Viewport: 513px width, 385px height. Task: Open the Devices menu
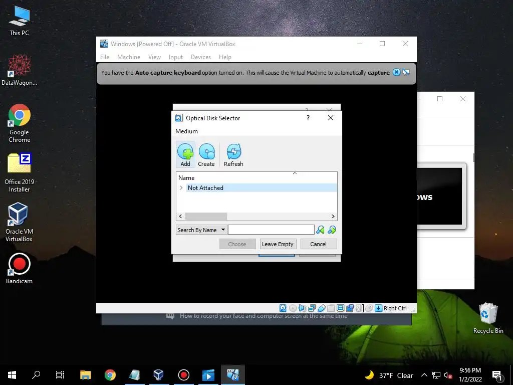pos(201,57)
